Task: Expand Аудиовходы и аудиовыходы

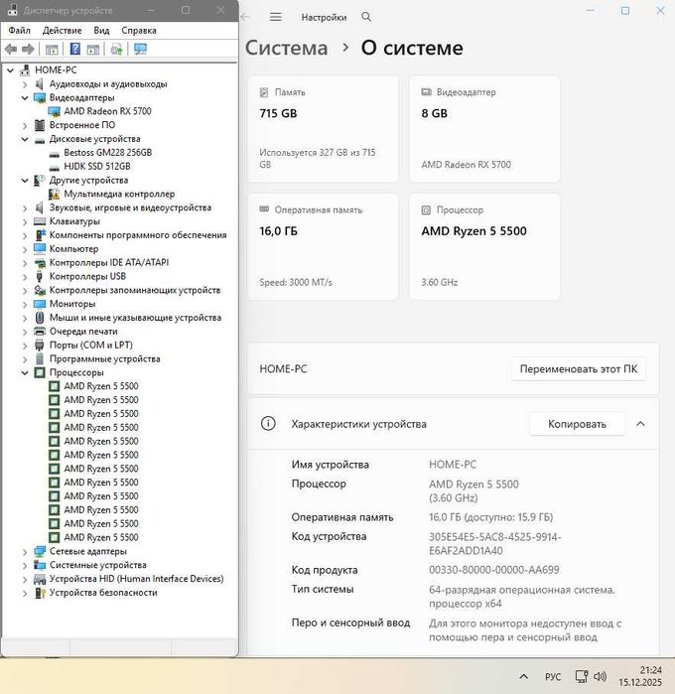Action: pos(25,83)
